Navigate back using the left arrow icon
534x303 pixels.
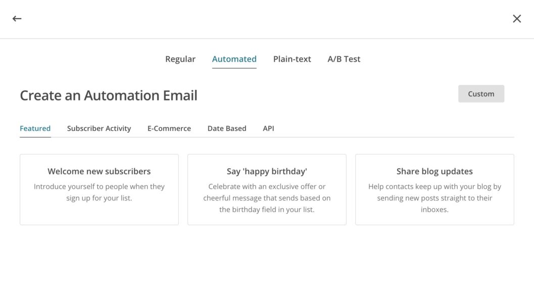[17, 18]
